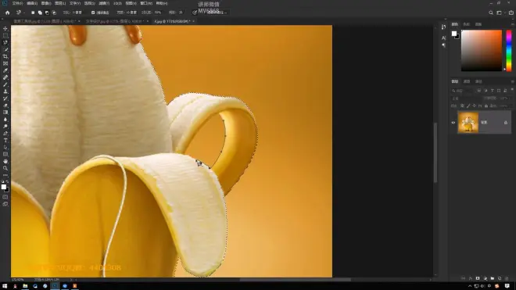Select the Gradient tool
This screenshot has width=516, height=290.
tap(5, 113)
